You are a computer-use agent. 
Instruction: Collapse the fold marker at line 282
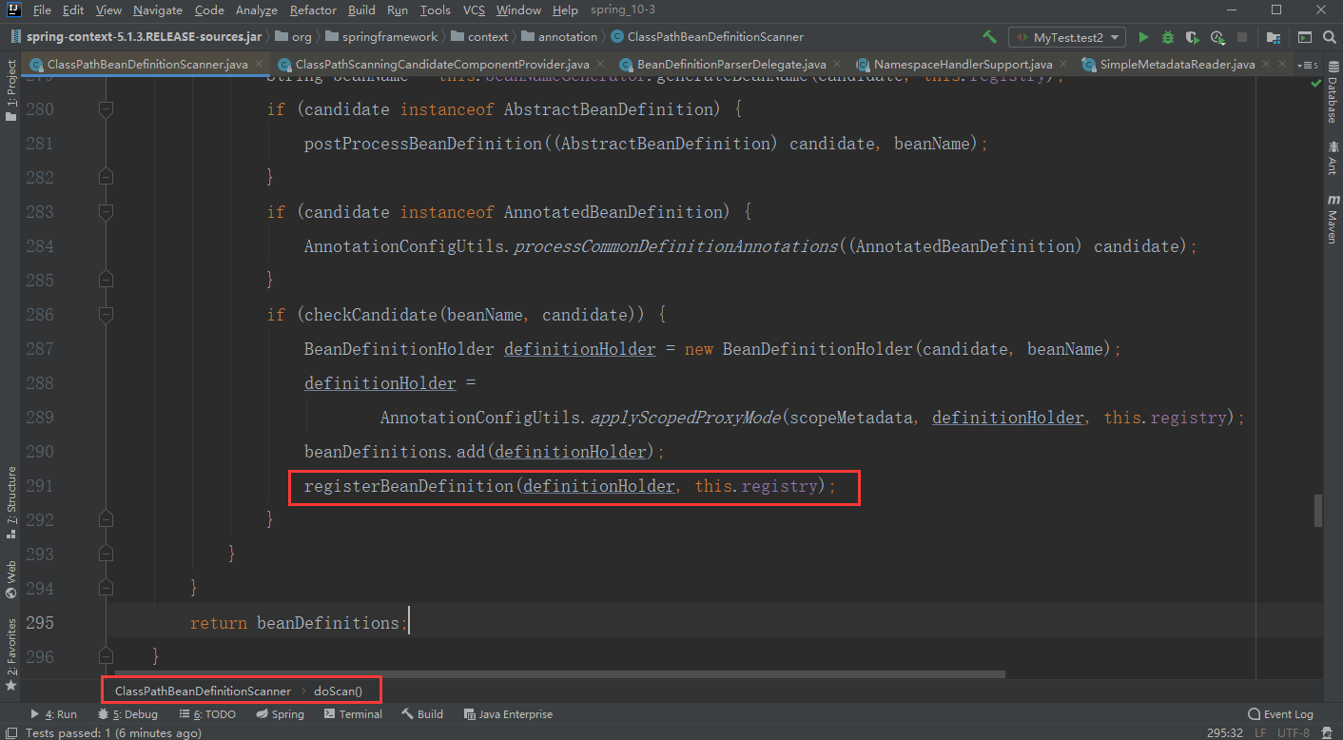[106, 178]
